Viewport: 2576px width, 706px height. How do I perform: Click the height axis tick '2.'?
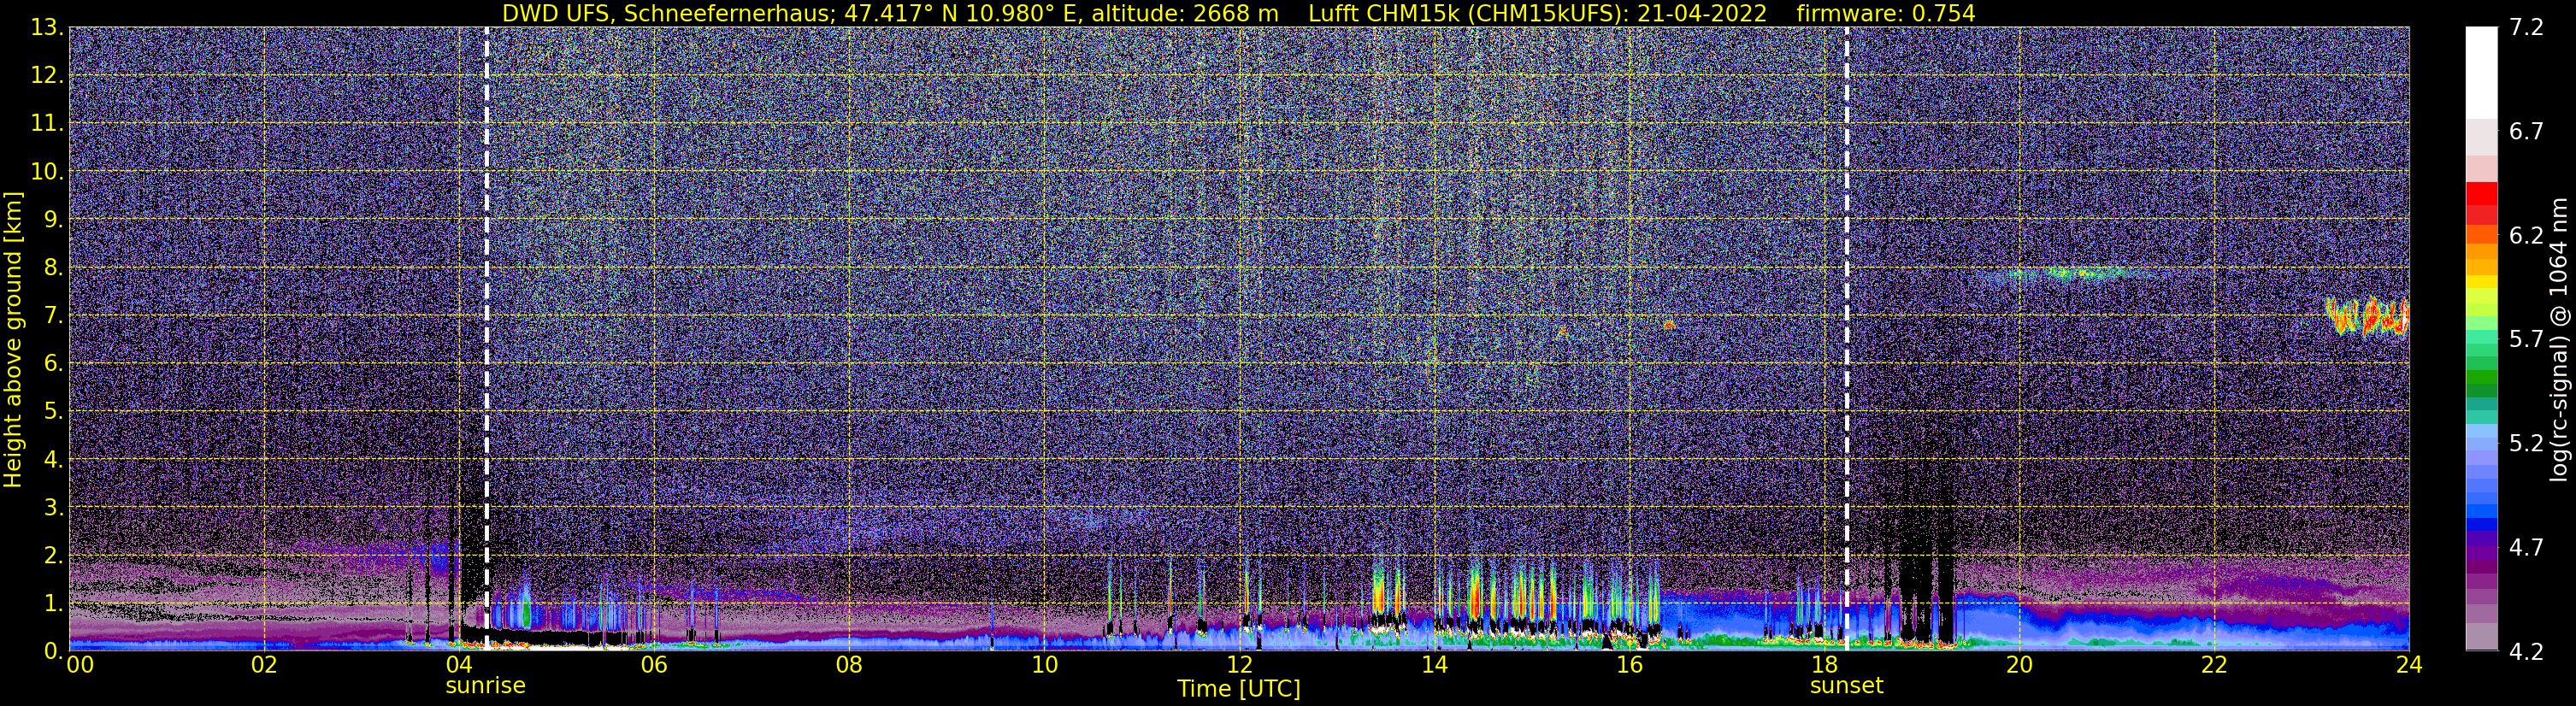[54, 556]
